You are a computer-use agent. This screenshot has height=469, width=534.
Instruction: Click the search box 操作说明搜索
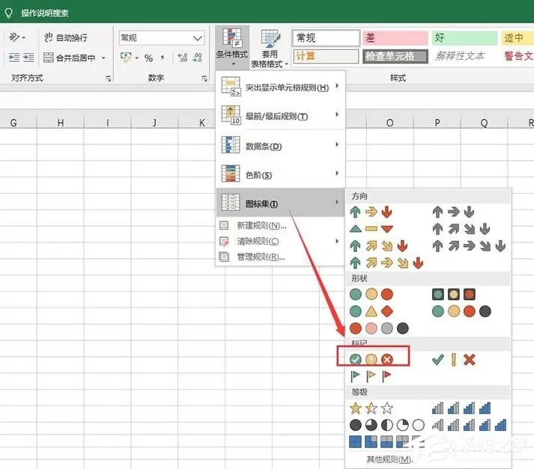point(45,13)
